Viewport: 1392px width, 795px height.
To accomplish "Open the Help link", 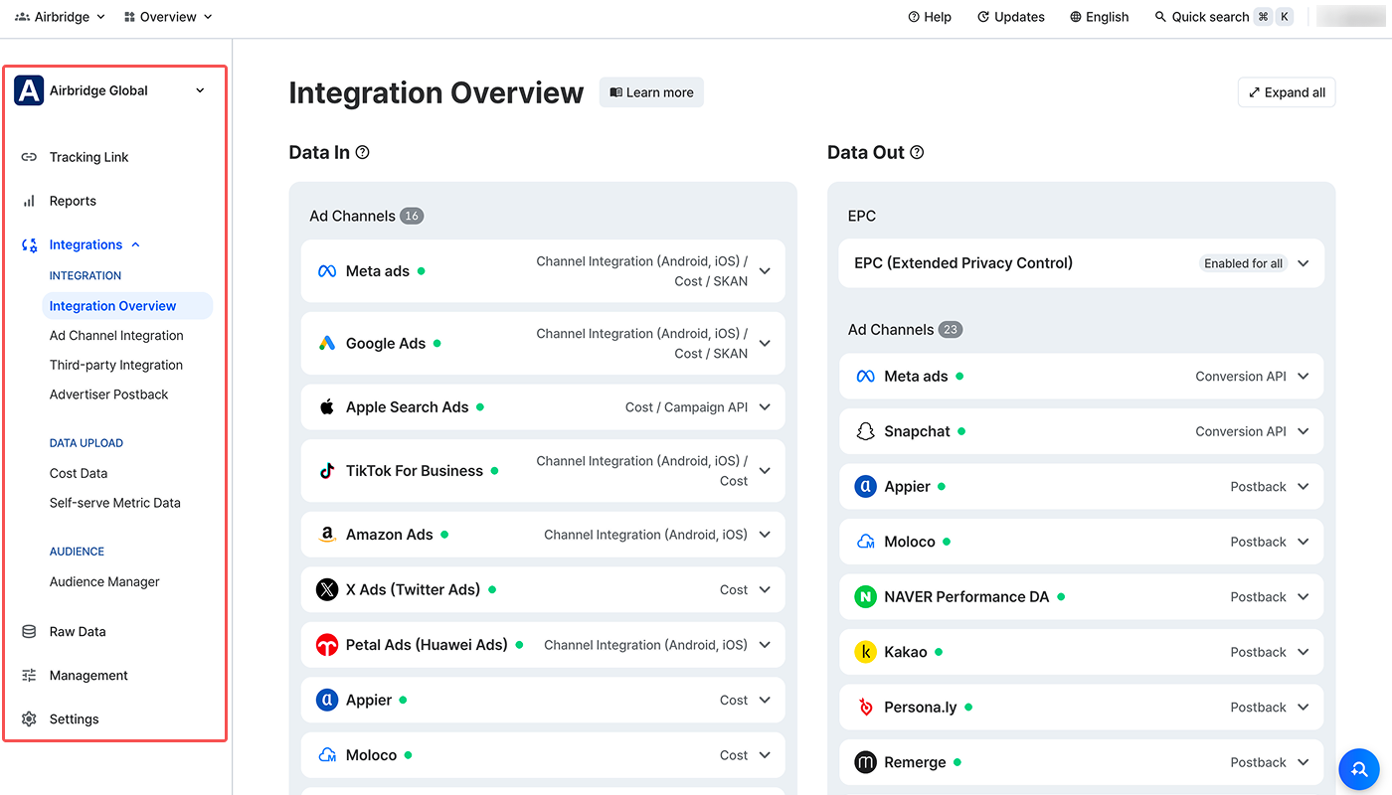I will pos(930,17).
